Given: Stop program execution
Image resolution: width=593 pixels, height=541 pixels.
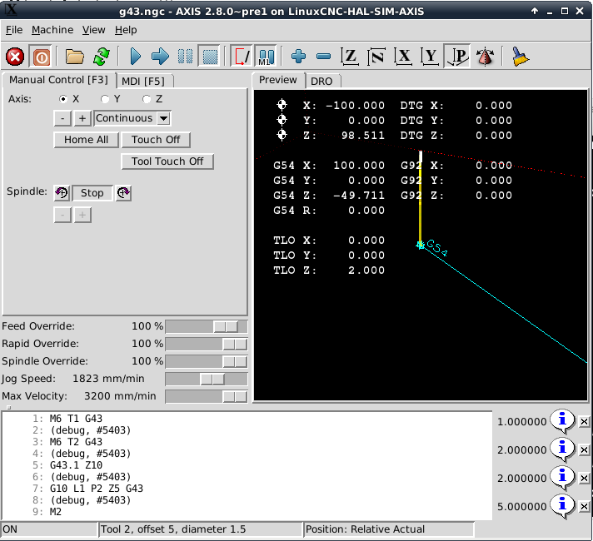Looking at the screenshot, I should coord(210,57).
